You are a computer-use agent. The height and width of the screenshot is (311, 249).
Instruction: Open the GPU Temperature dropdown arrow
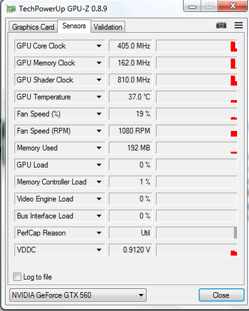[99, 97]
